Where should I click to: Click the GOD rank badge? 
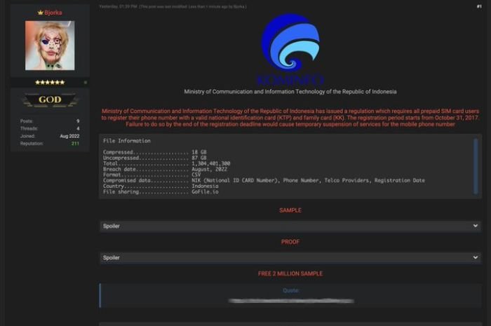[x=50, y=100]
